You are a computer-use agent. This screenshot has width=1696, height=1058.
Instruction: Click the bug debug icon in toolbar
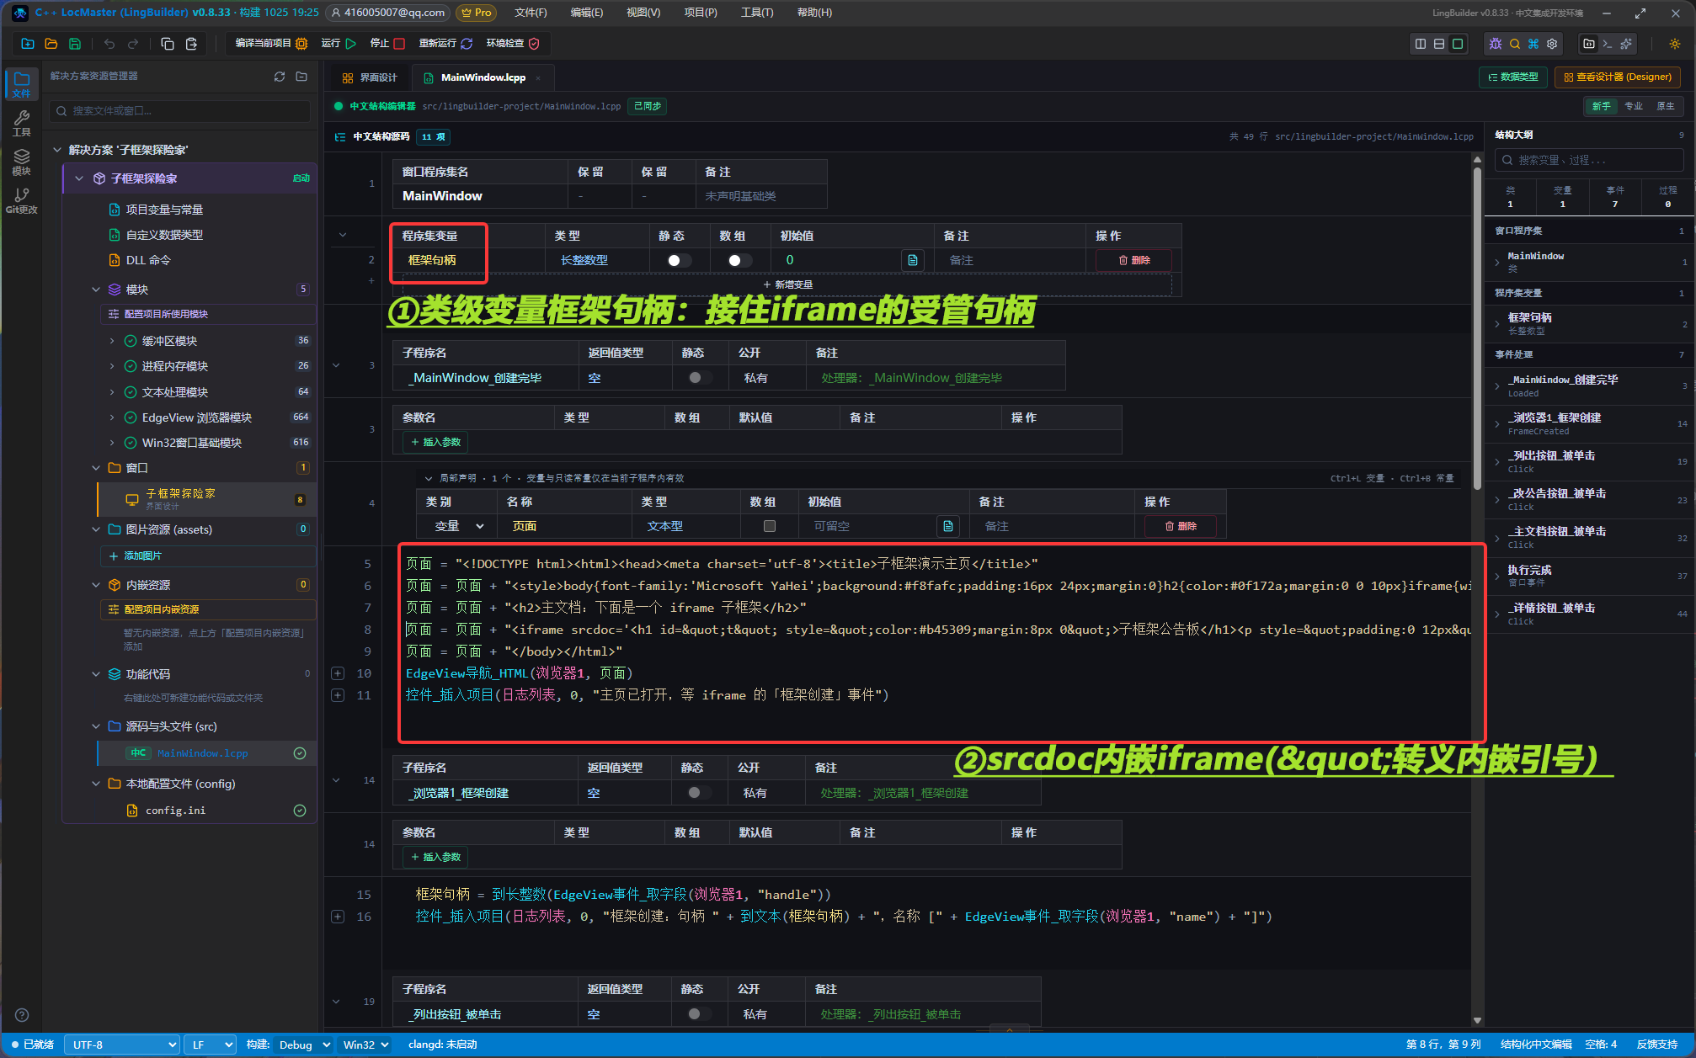click(1496, 44)
